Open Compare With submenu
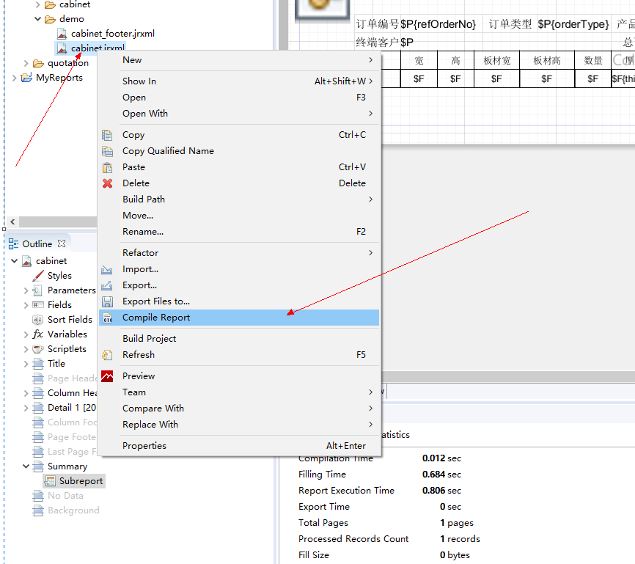Image resolution: width=635 pixels, height=564 pixels. [x=239, y=409]
